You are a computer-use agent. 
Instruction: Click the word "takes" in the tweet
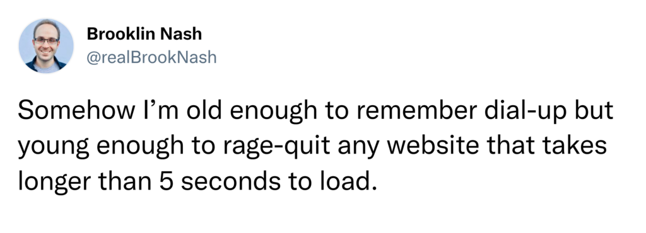[x=582, y=147]
